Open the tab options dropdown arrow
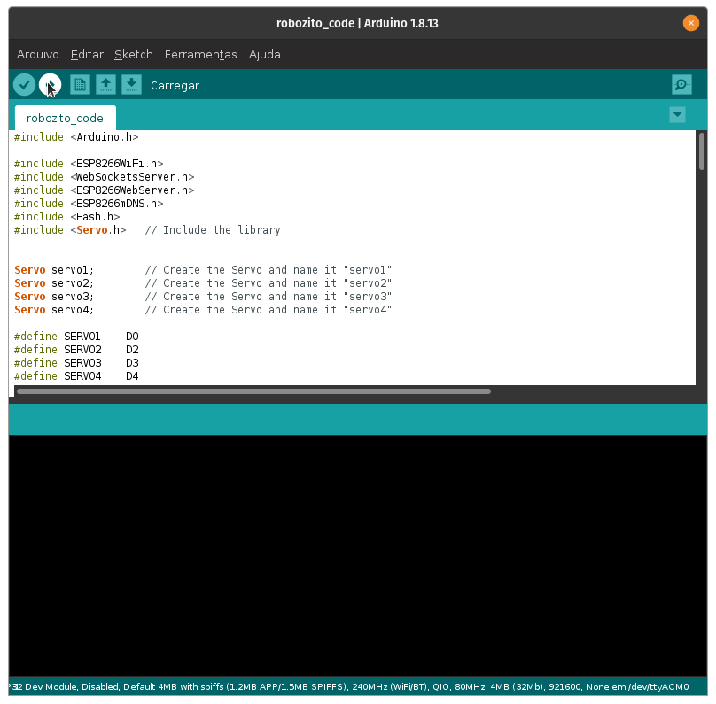This screenshot has height=704, width=716. tap(677, 114)
